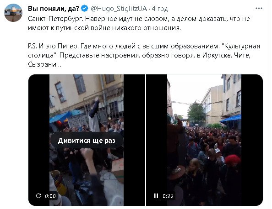
Task: Click the red-haired person in the right video
Action: click(x=233, y=161)
